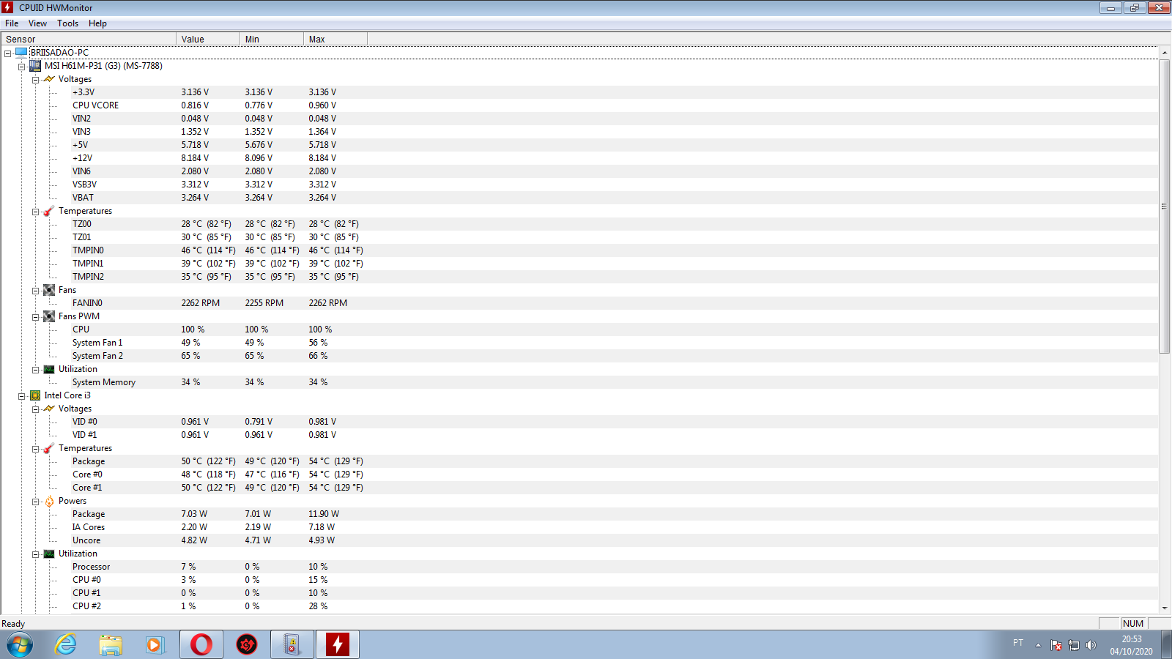Click the Intel Core i3 Temperatures thermometer icon
Viewport: 1172px width, 659px height.
49,448
